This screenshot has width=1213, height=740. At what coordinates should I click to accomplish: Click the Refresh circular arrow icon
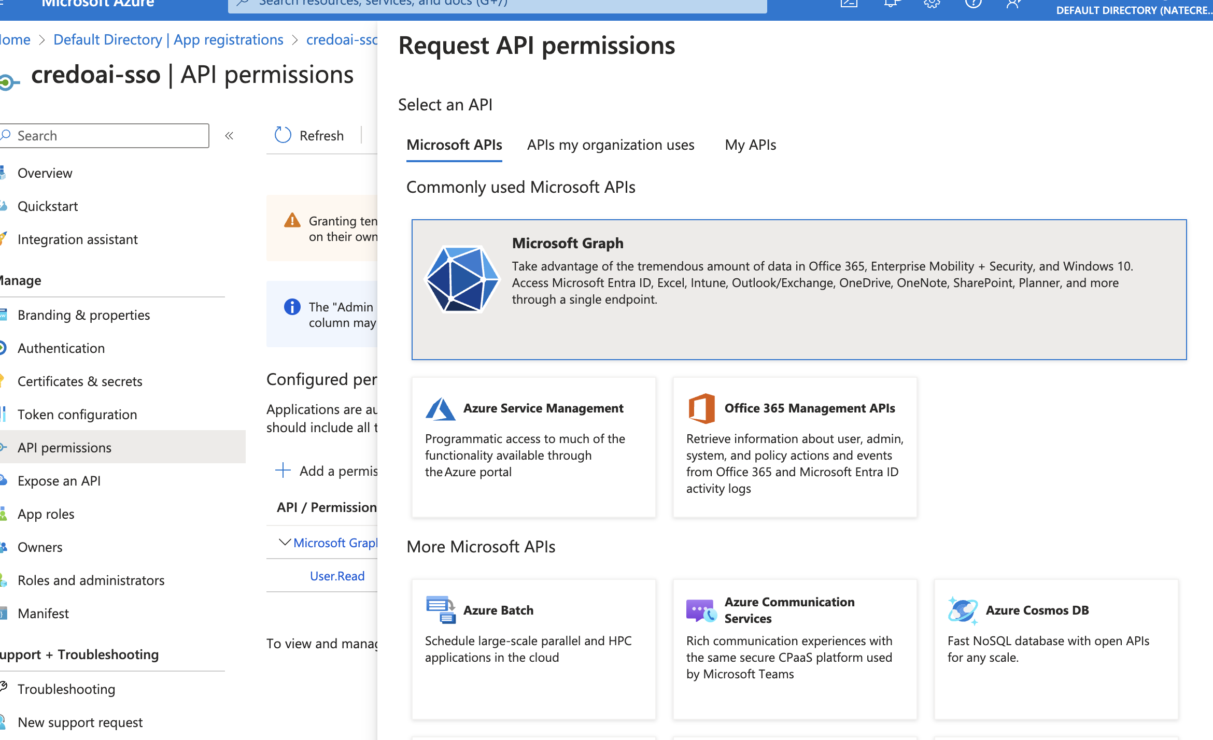click(283, 135)
